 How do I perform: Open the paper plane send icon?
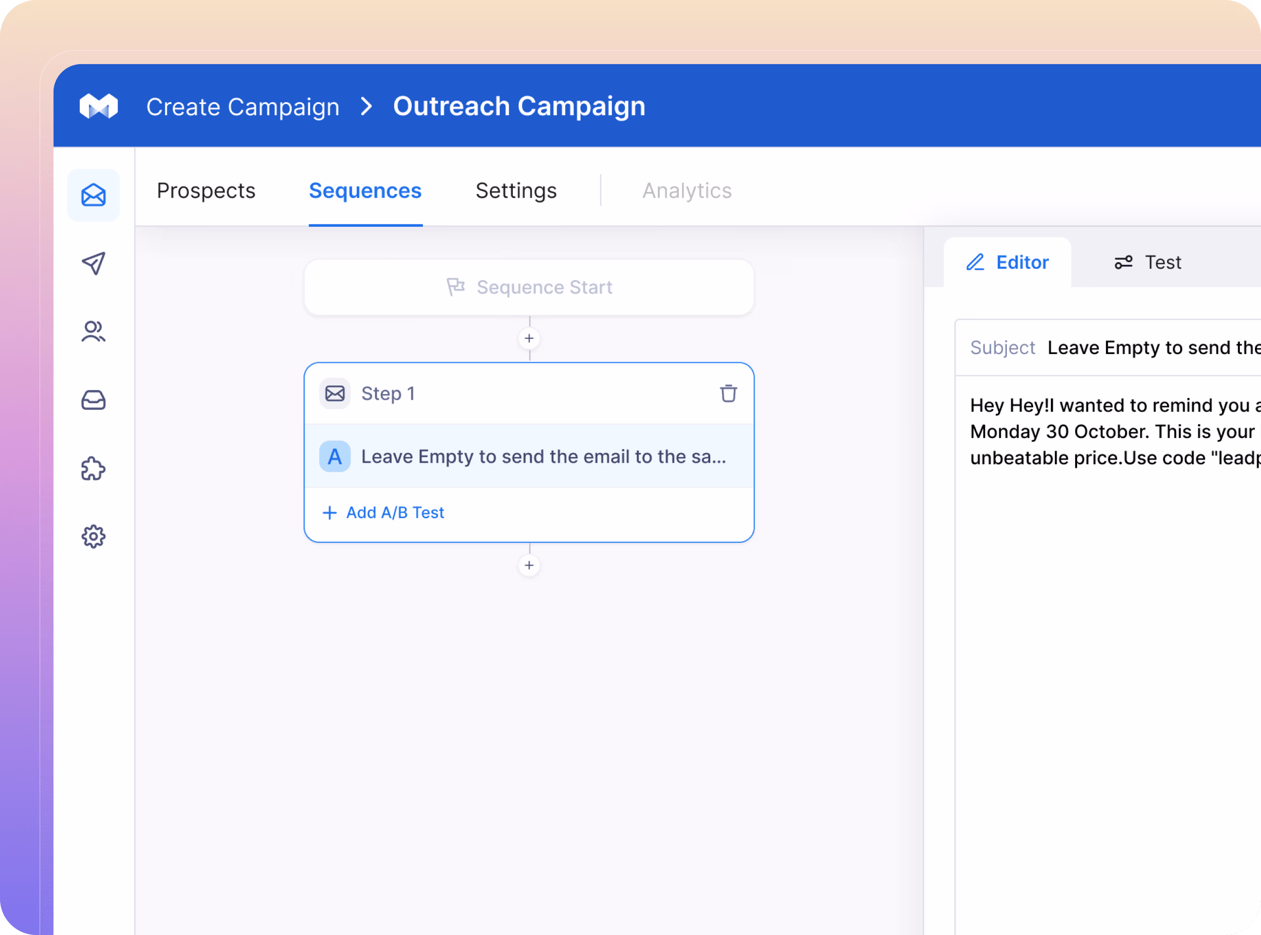93,263
